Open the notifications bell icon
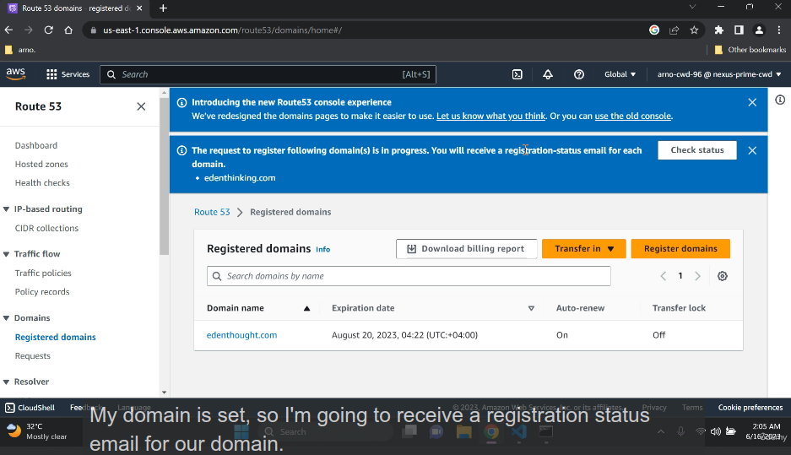This screenshot has width=791, height=455. click(548, 74)
